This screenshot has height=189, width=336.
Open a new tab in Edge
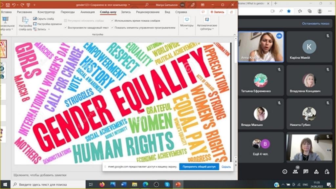276,3
